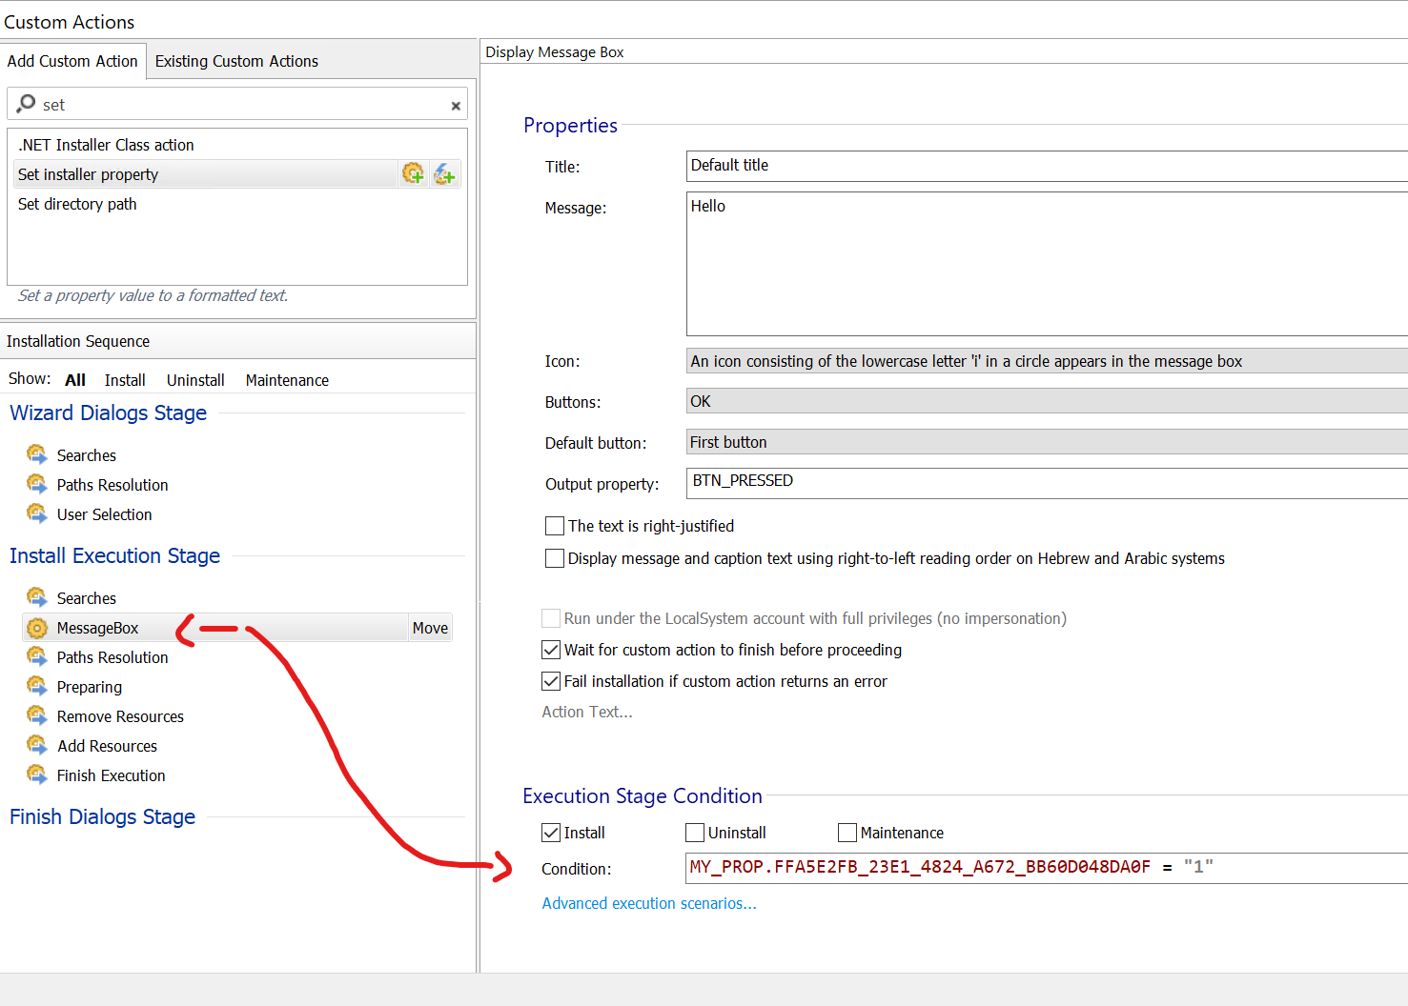This screenshot has width=1408, height=1006.
Task: Click the Remove Resources action icon
Action: click(x=37, y=715)
